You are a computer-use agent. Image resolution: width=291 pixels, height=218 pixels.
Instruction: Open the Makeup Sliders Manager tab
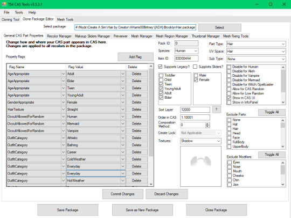93,36
